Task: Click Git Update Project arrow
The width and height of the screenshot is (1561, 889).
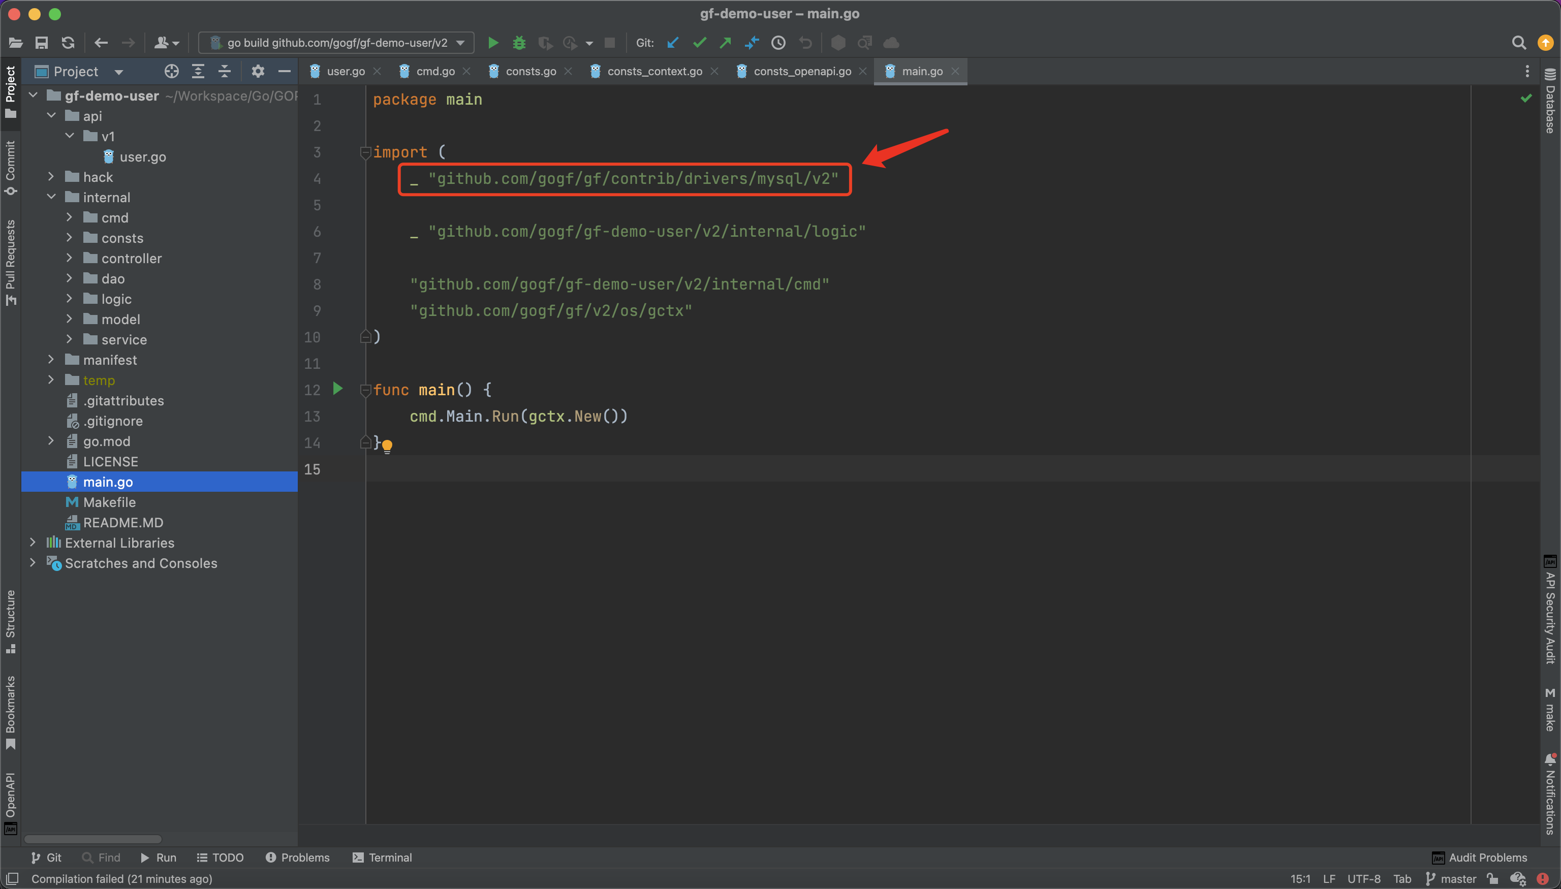Action: [673, 43]
